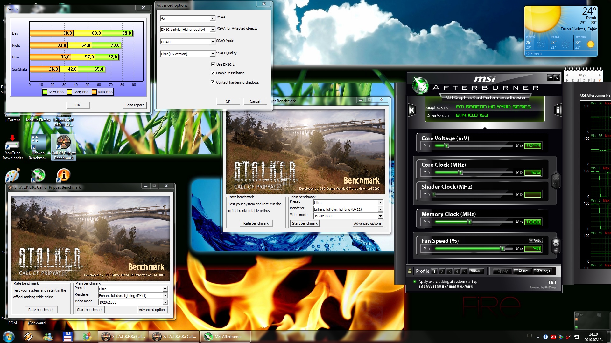Click OK in the Results window
Screen dimensions: 611x343
[x=78, y=105]
